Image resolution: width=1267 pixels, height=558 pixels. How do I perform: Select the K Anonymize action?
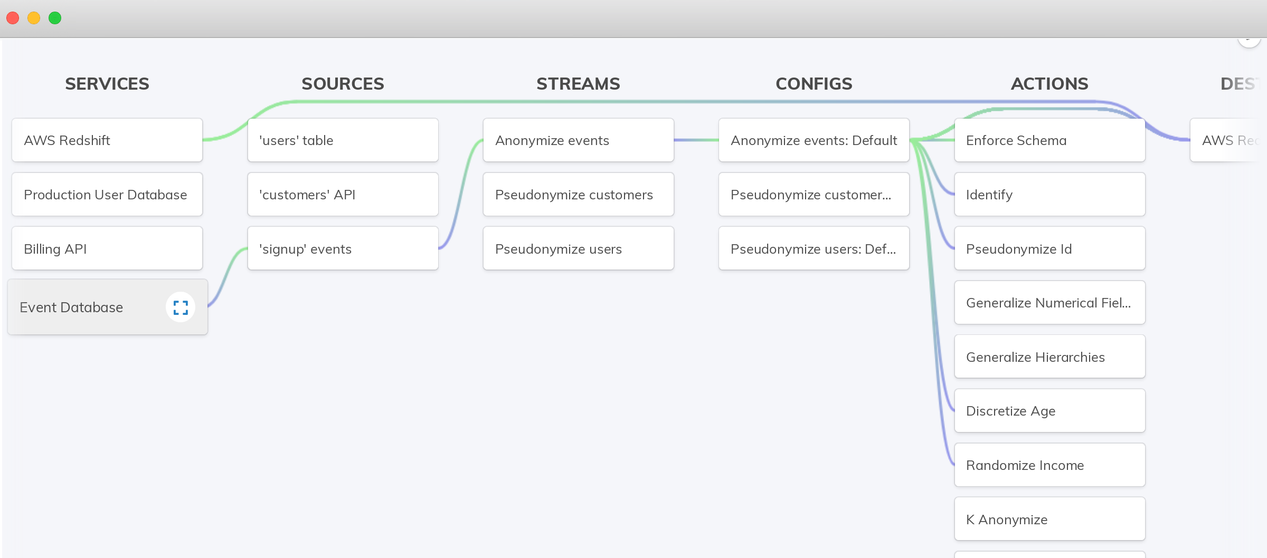click(x=1049, y=519)
